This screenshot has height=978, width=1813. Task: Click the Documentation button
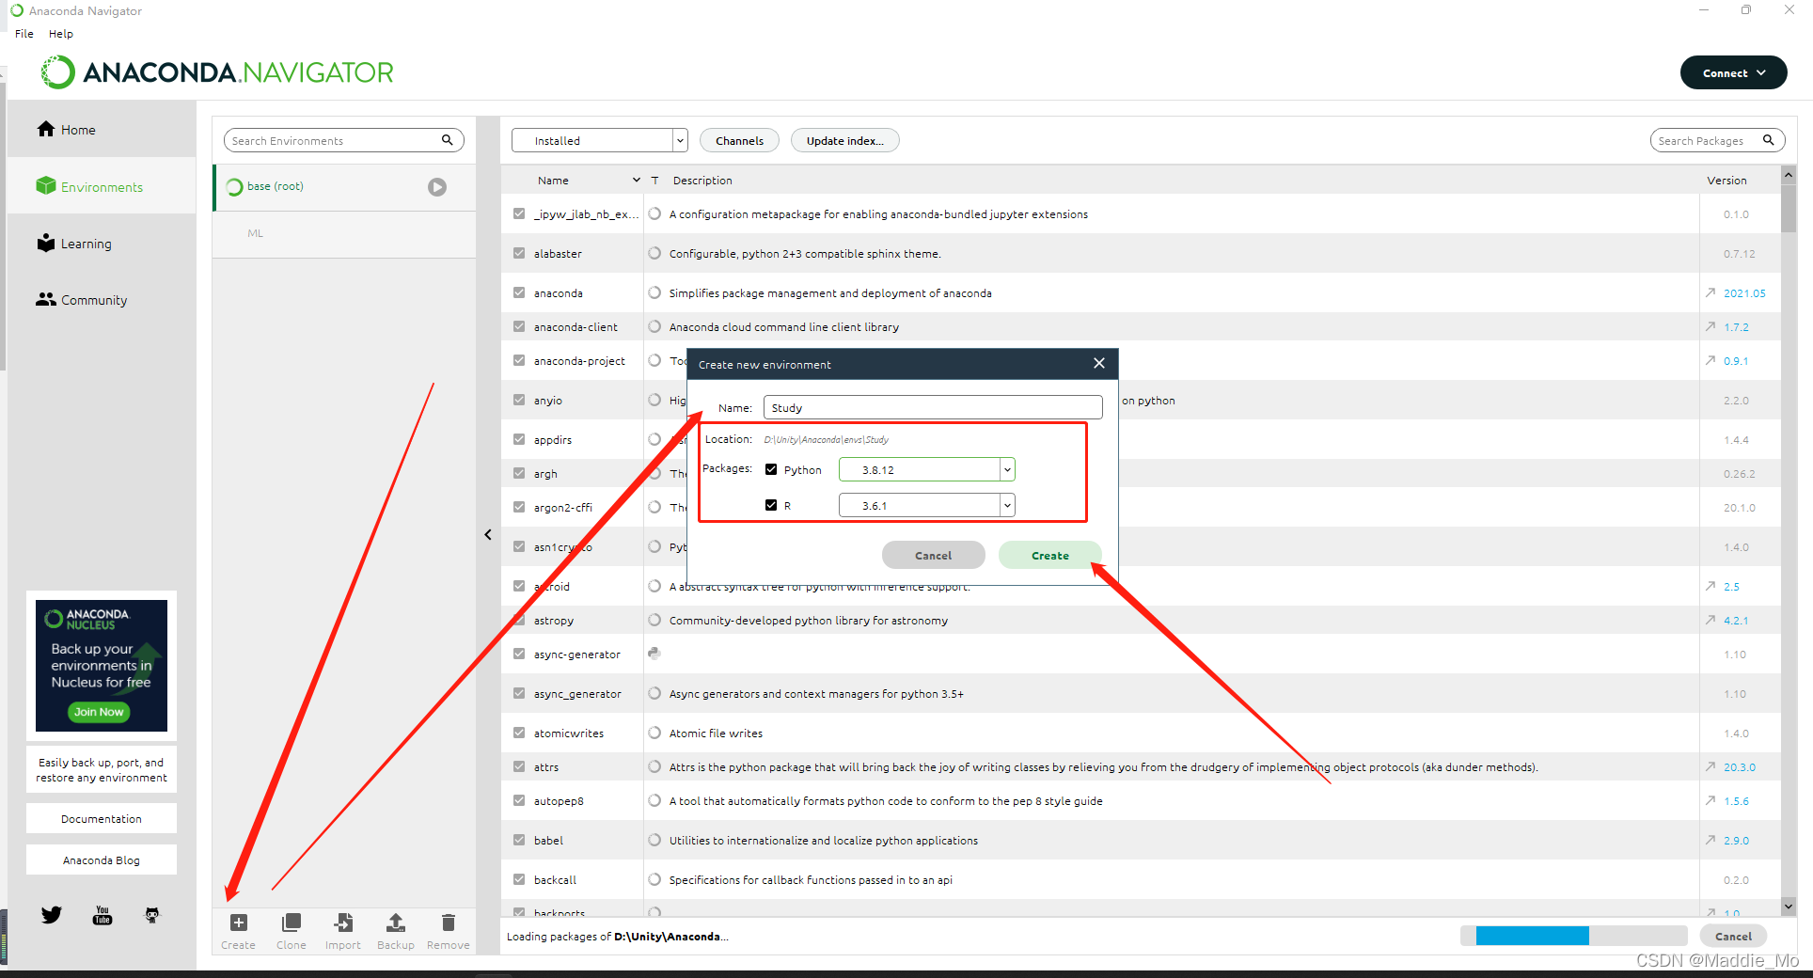(x=102, y=818)
